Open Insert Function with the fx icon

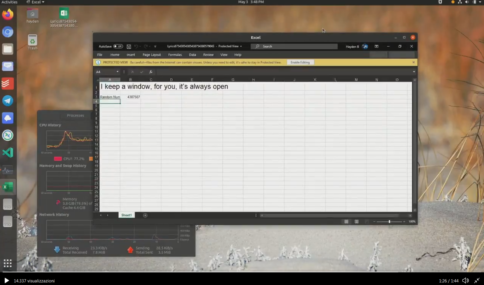point(151,72)
